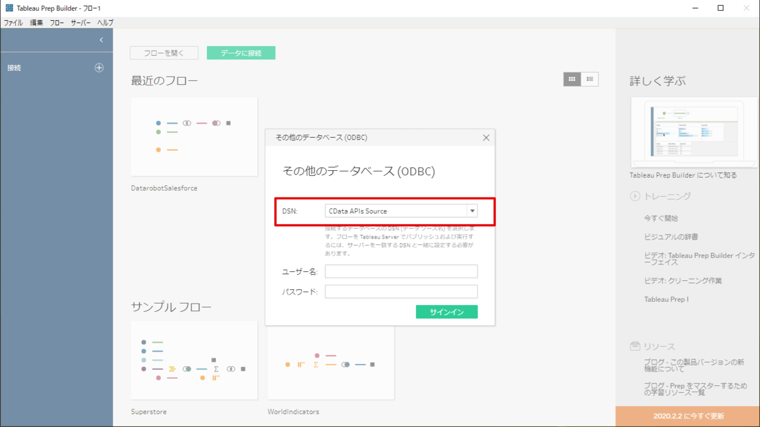Focus the ユーザー名 input field

click(x=401, y=271)
